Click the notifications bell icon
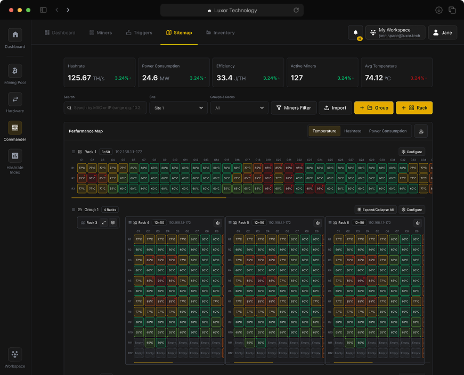 (x=355, y=32)
